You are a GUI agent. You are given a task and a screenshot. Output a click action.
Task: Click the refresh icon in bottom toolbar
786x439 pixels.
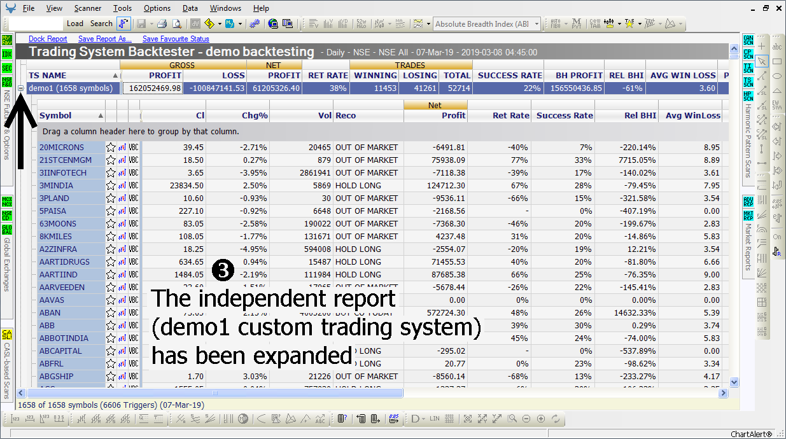[x=556, y=419]
